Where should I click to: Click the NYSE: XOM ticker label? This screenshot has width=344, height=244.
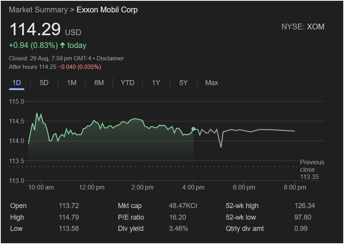click(303, 27)
